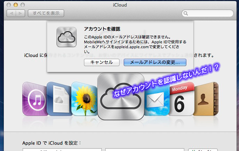
Task: Go back with the left arrow button
Action: coord(11,13)
